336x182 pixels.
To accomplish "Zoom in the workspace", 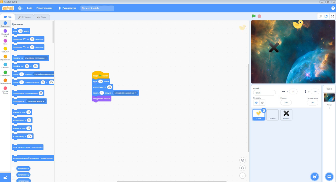I will pyautogui.click(x=242, y=160).
